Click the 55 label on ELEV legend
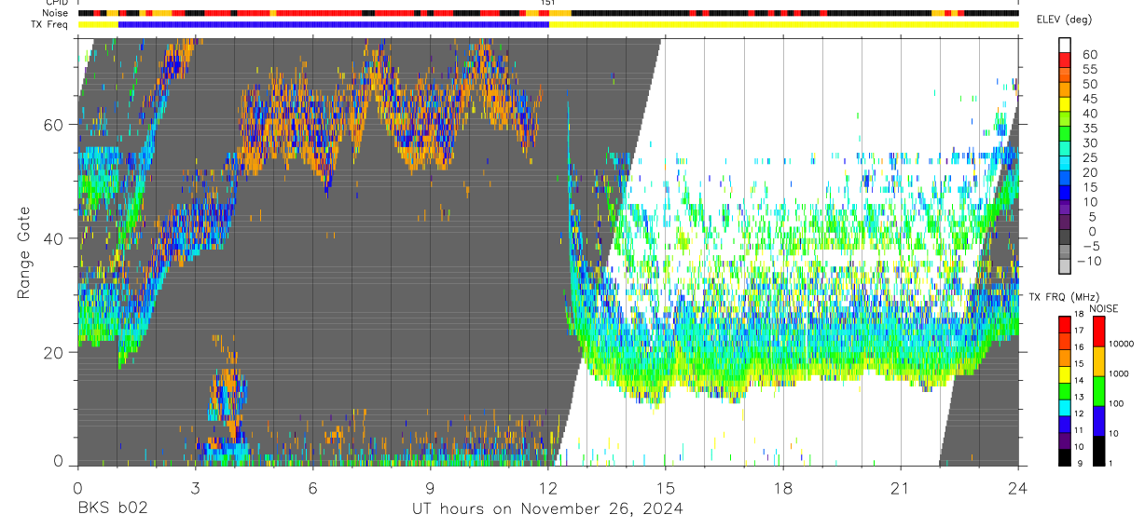This screenshot has height=528, width=1145. (x=1089, y=69)
